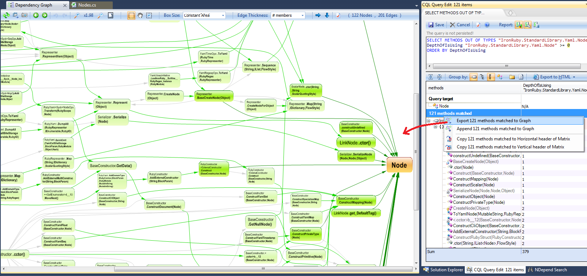Click the snapshot camera icon in graph toolbar
The image size is (587, 276).
(24, 15)
